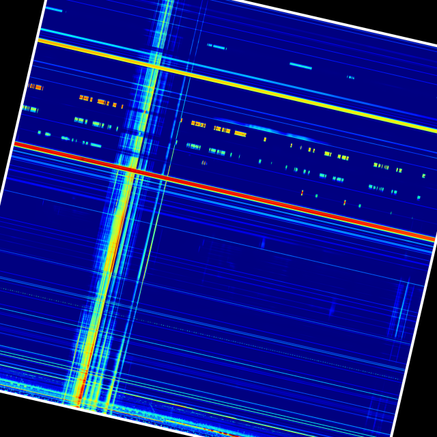The image size is (437, 437).
Task: Click the short cyan dash in the top-left corner
Action: click(x=54, y=10)
